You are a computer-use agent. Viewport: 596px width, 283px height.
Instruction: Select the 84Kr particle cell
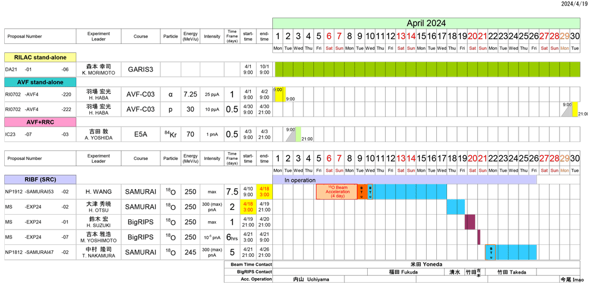click(170, 134)
